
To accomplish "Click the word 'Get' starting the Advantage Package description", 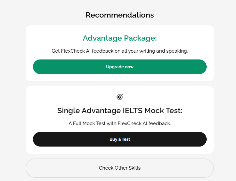I will (55, 51).
